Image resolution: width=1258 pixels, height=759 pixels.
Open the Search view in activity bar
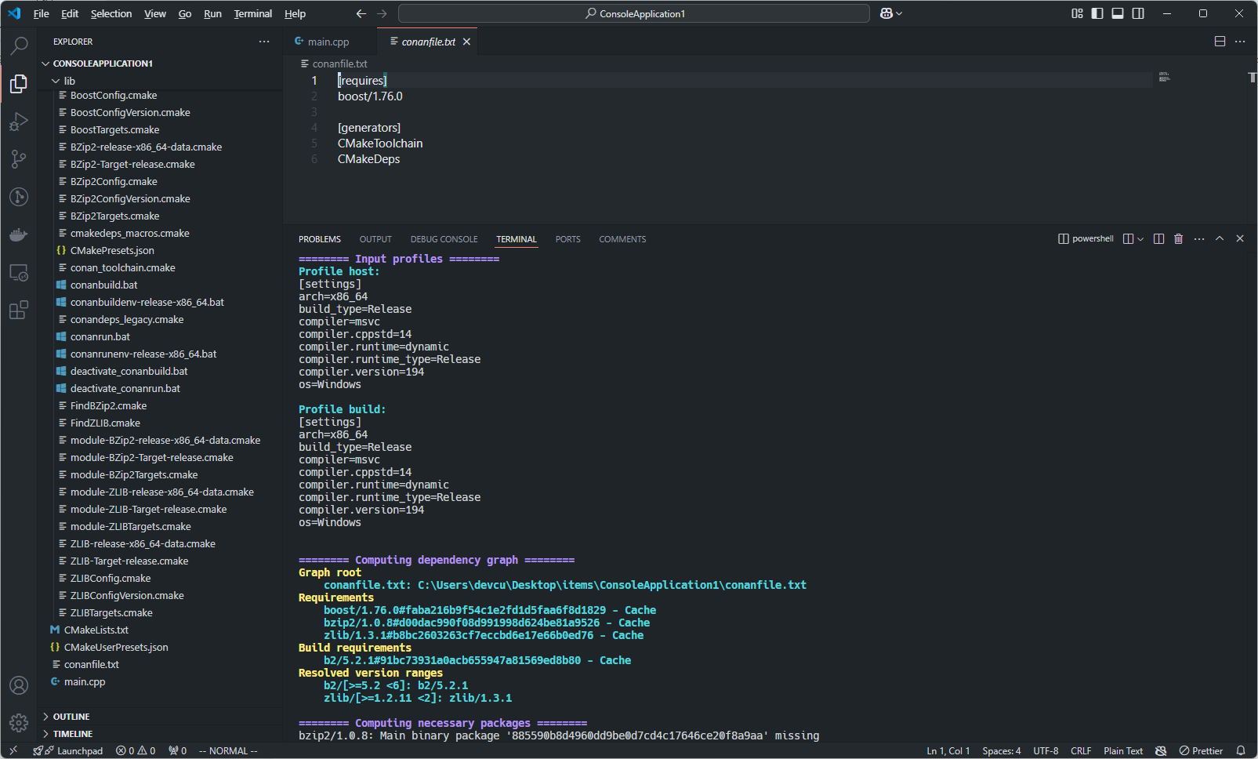tap(19, 46)
